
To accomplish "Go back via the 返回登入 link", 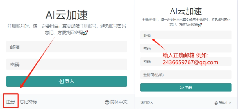I will (x=147, y=103).
